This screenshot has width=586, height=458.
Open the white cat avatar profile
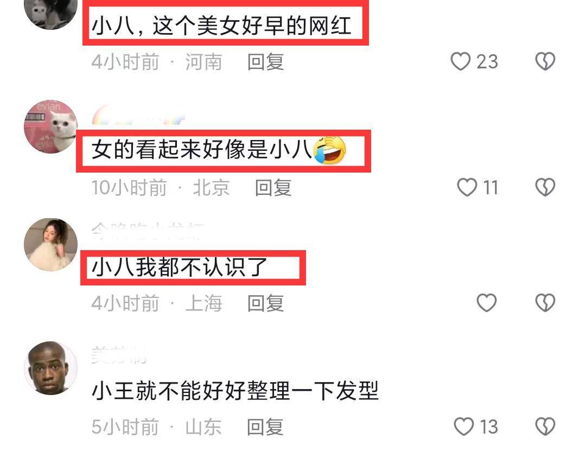[x=51, y=127]
